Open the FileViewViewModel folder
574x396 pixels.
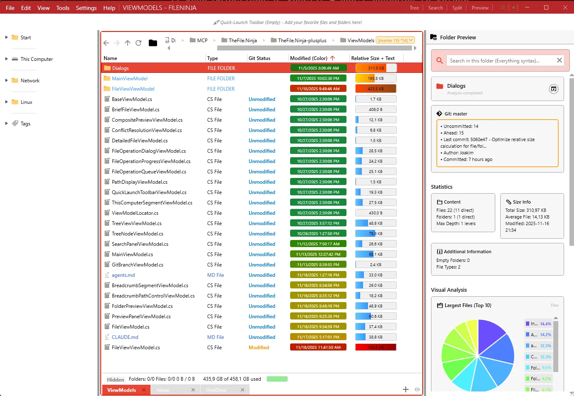click(x=133, y=89)
